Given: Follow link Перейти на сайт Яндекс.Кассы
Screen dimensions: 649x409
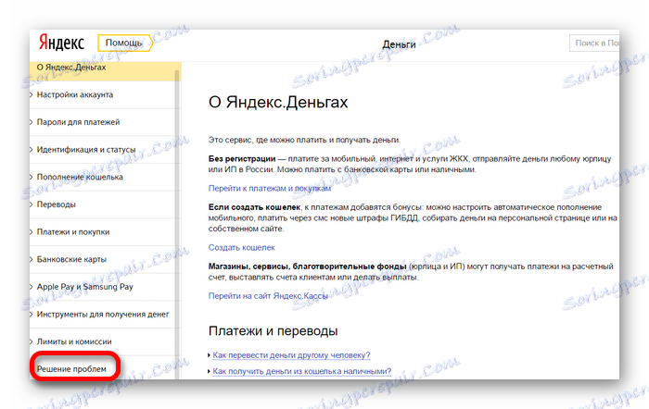Looking at the screenshot, I should click(268, 296).
